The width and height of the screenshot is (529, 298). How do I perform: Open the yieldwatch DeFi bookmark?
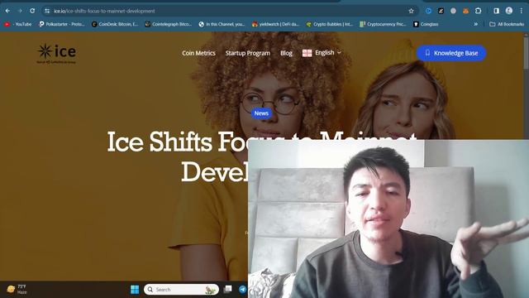pyautogui.click(x=275, y=24)
